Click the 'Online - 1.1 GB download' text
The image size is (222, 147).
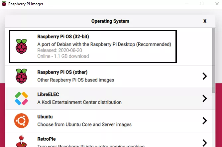(63, 56)
